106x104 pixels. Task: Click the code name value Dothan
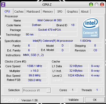coord(37,25)
